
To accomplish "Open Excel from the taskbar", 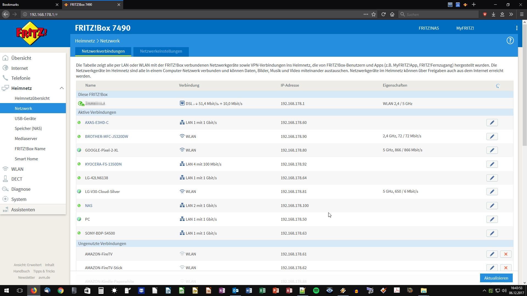I will pos(262,291).
